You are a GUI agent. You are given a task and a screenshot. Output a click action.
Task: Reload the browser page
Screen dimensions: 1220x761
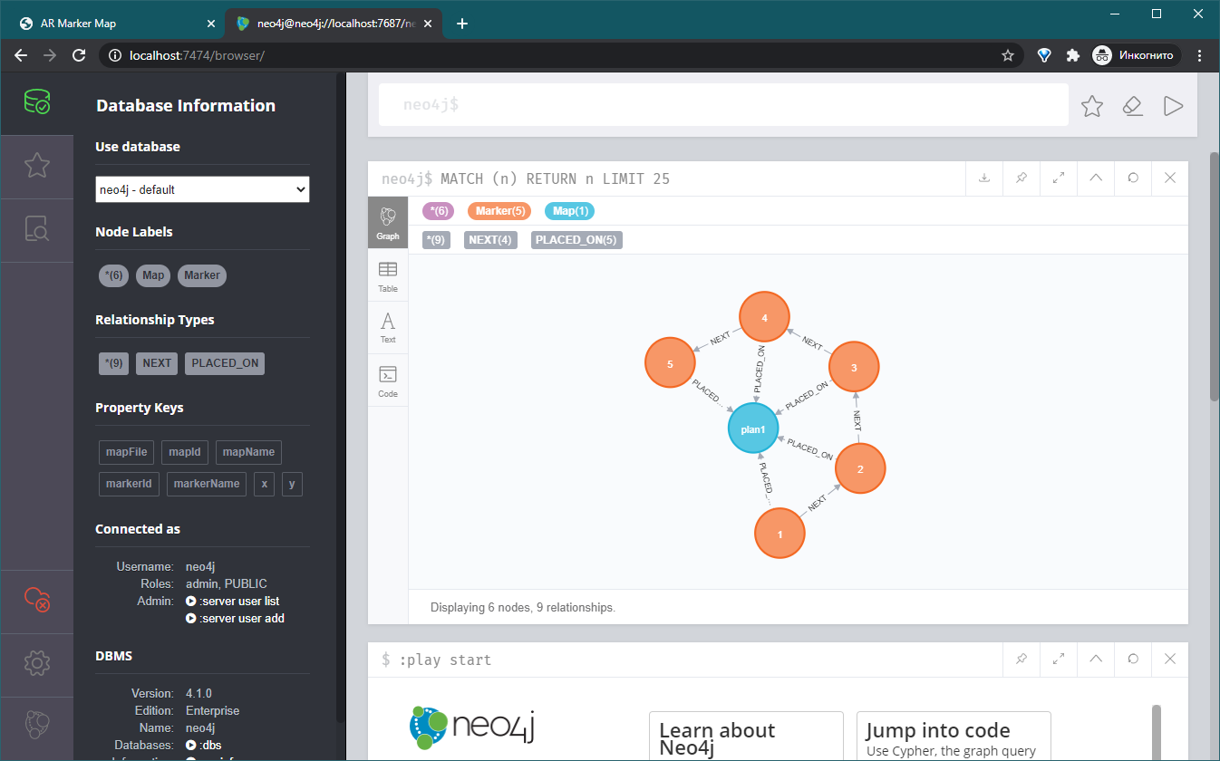click(79, 55)
